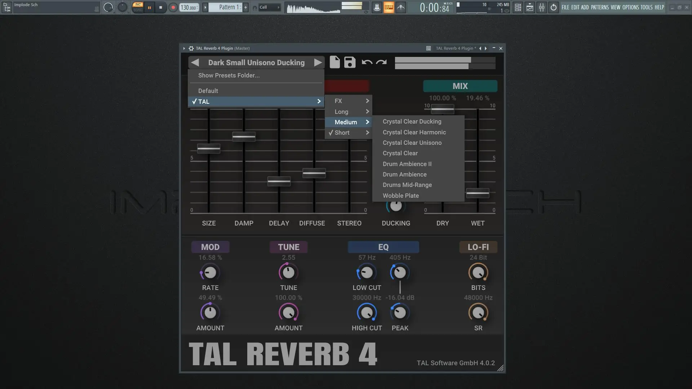Screen dimensions: 692x389
Task: Select the Default preset entry
Action: (x=208, y=91)
